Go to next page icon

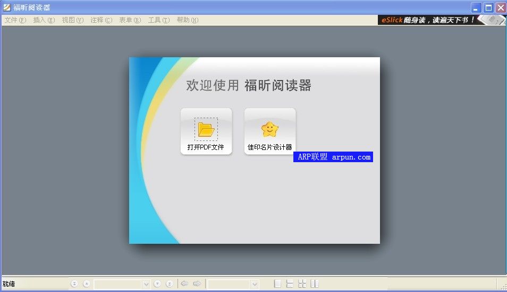157,284
